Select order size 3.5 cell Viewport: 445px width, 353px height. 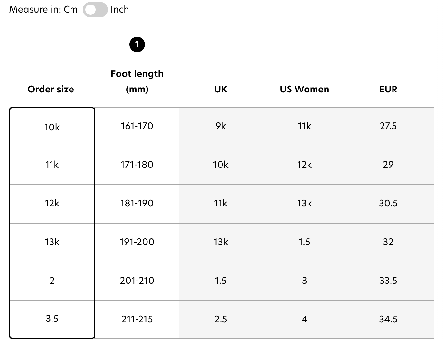52,319
